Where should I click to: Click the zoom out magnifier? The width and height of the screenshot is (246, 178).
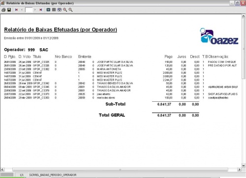(70, 10)
